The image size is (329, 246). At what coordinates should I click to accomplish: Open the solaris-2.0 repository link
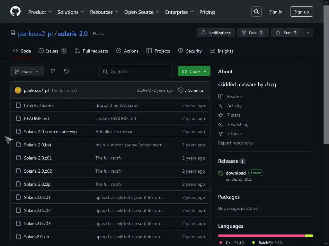(x=73, y=33)
